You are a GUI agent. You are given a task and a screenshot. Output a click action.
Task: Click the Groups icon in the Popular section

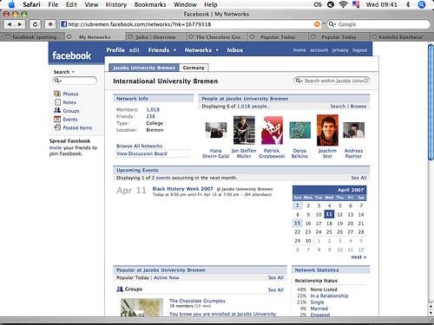coord(120,289)
